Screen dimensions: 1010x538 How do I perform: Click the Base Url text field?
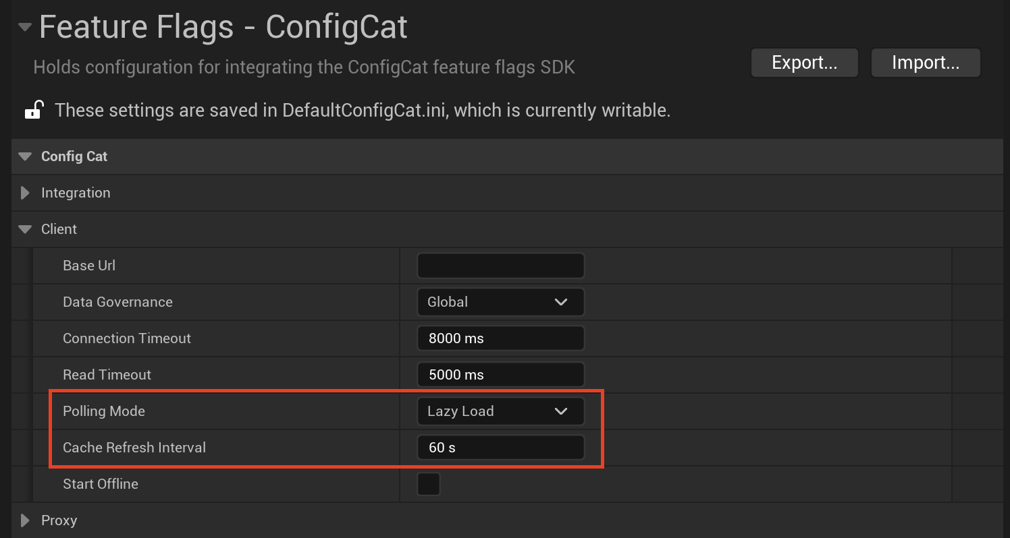pos(500,265)
